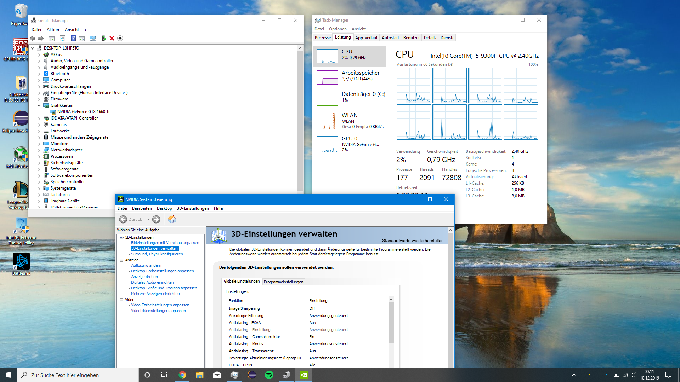Switch to the Programmeinstellungen tab
Screen dimensions: 680x382
283,282
